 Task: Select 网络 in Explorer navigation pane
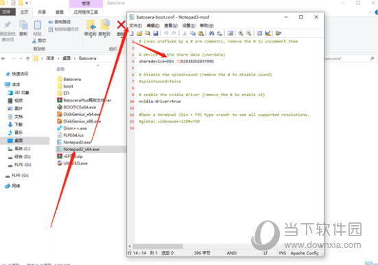pyautogui.click(x=12, y=186)
